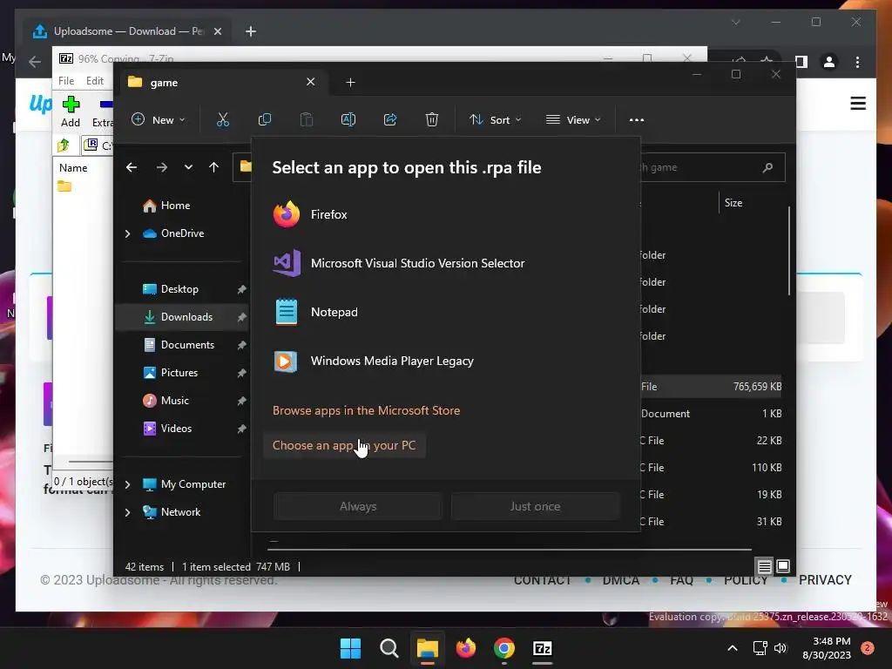Viewport: 892px width, 669px height.
Task: Switch to large thumbnails view icon
Action: click(x=783, y=566)
